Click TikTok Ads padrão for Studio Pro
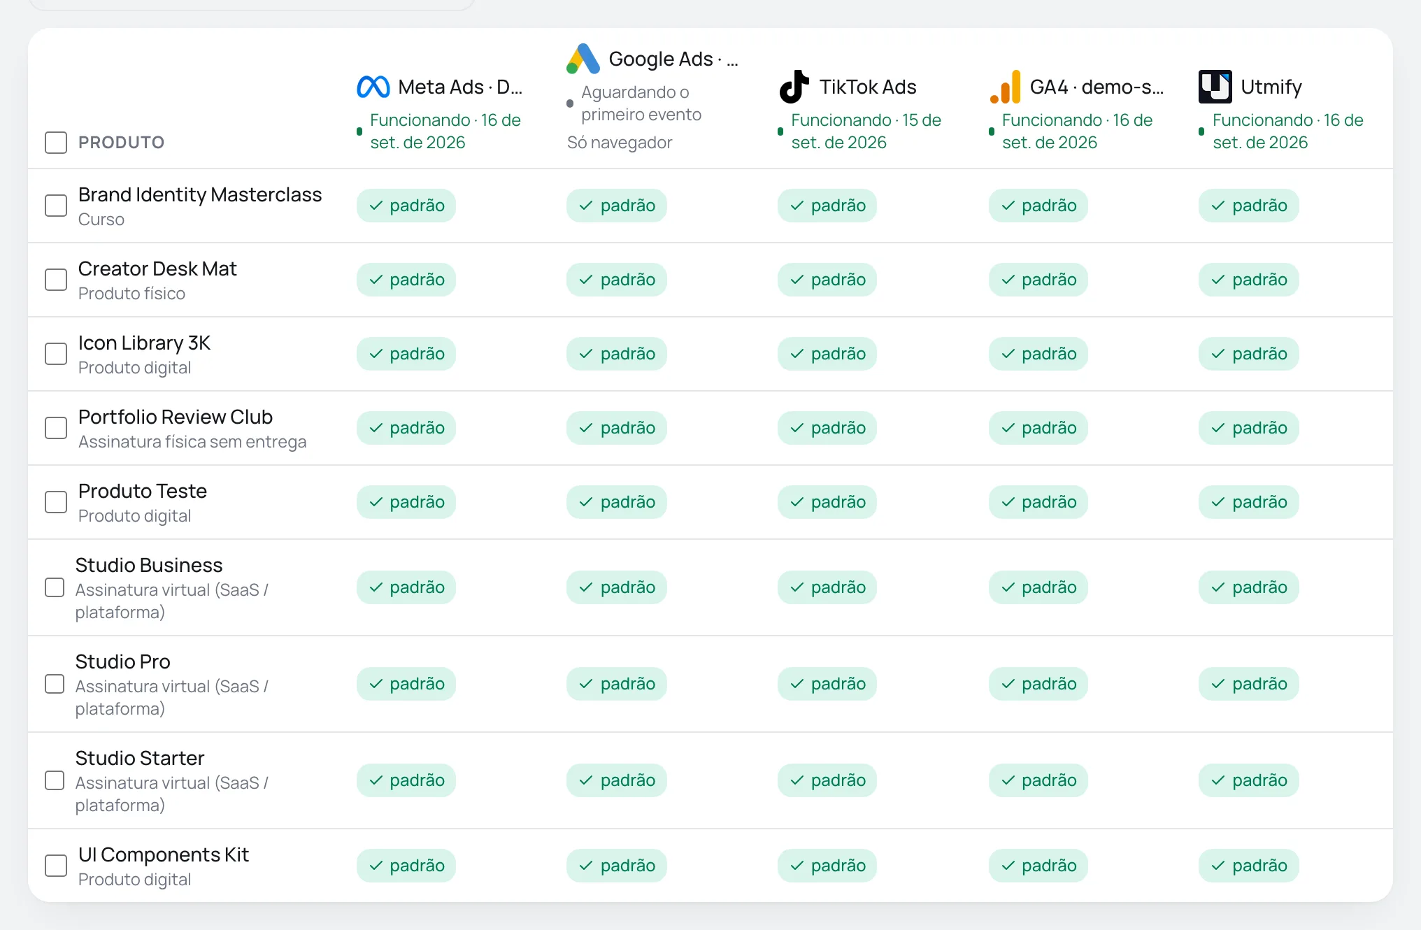This screenshot has height=930, width=1421. (827, 684)
